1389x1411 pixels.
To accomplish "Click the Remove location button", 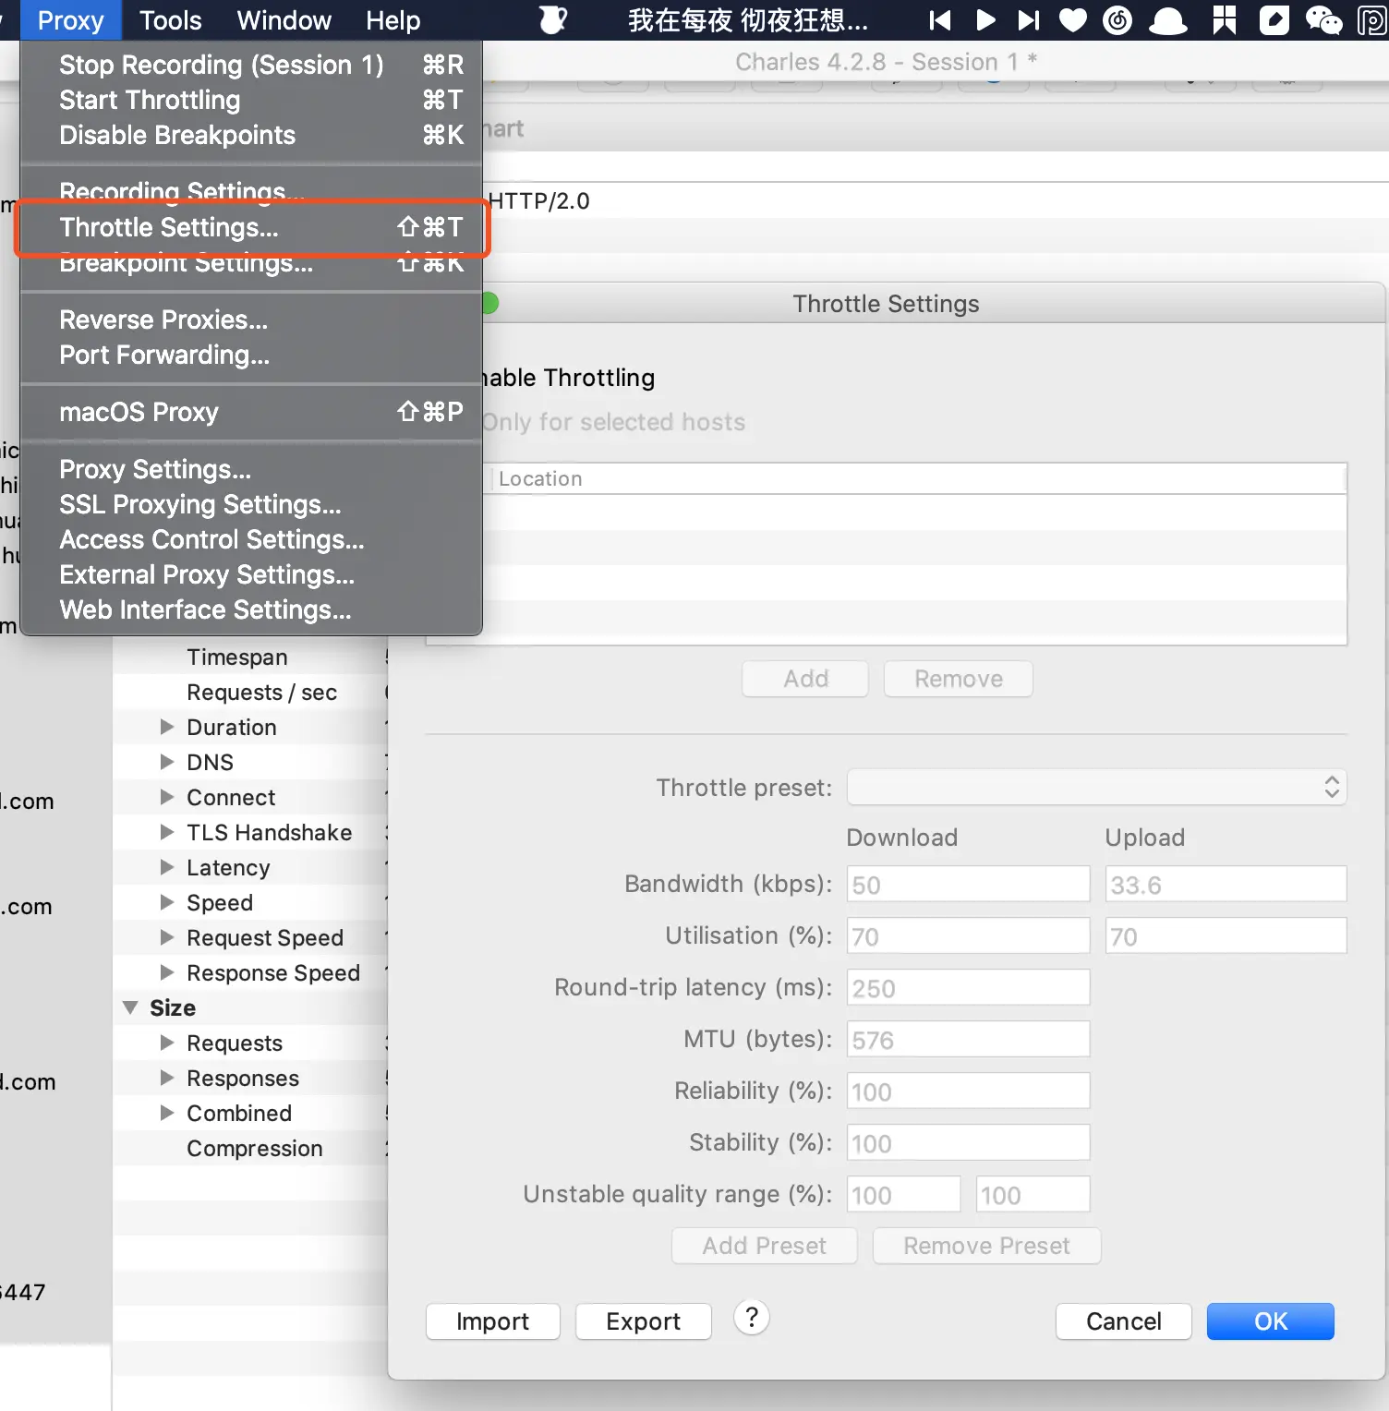I will tap(959, 679).
